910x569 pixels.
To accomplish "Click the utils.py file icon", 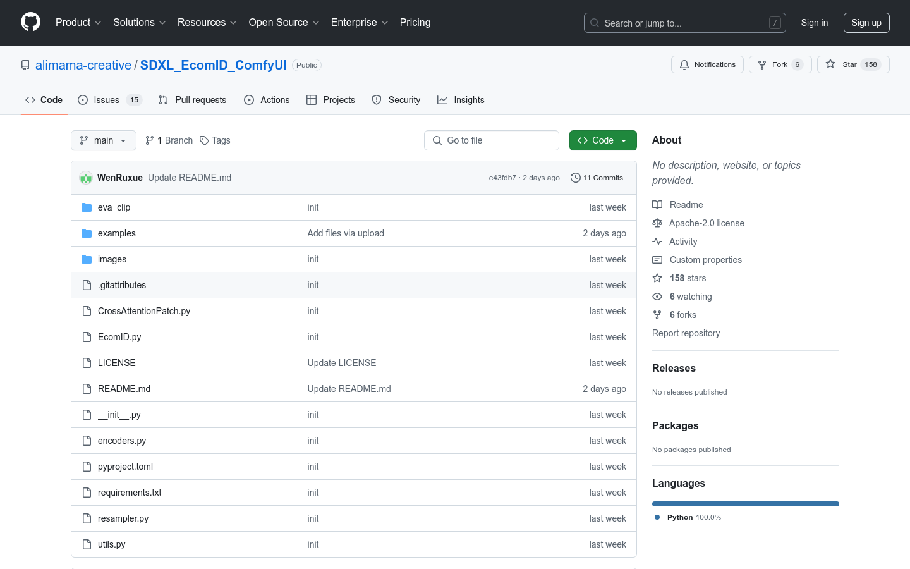I will 87,544.
